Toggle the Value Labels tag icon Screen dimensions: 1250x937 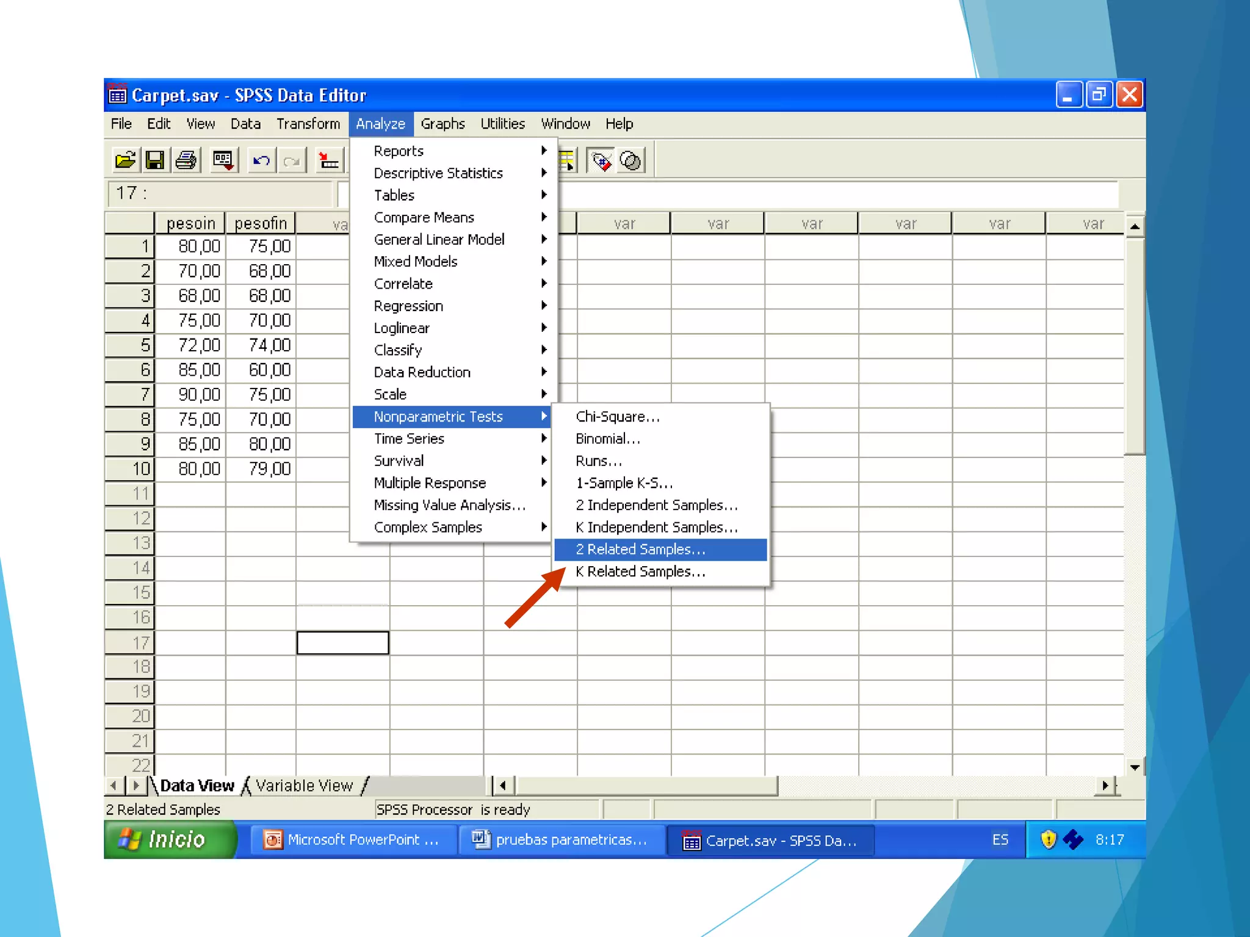tap(601, 161)
